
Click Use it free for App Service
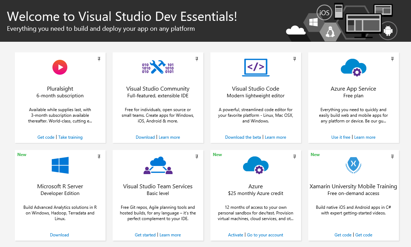coord(341,137)
